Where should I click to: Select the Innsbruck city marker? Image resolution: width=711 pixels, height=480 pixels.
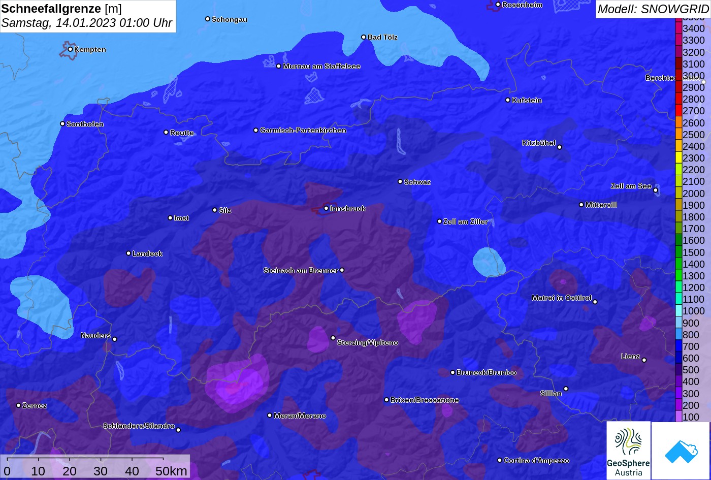pos(326,208)
